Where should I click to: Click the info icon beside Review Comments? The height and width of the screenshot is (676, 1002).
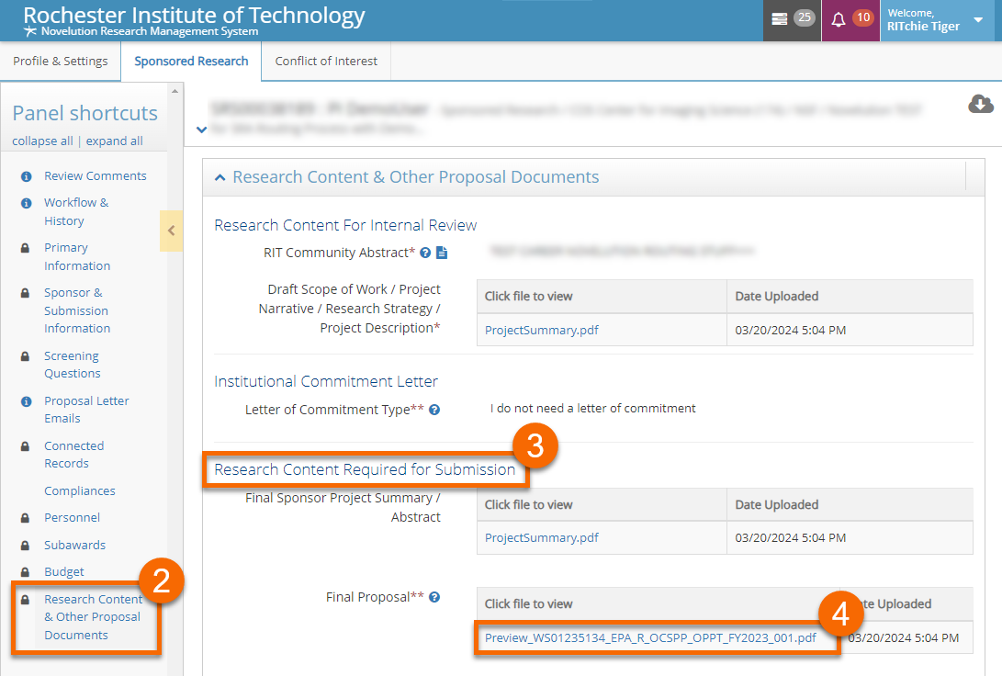coord(27,176)
